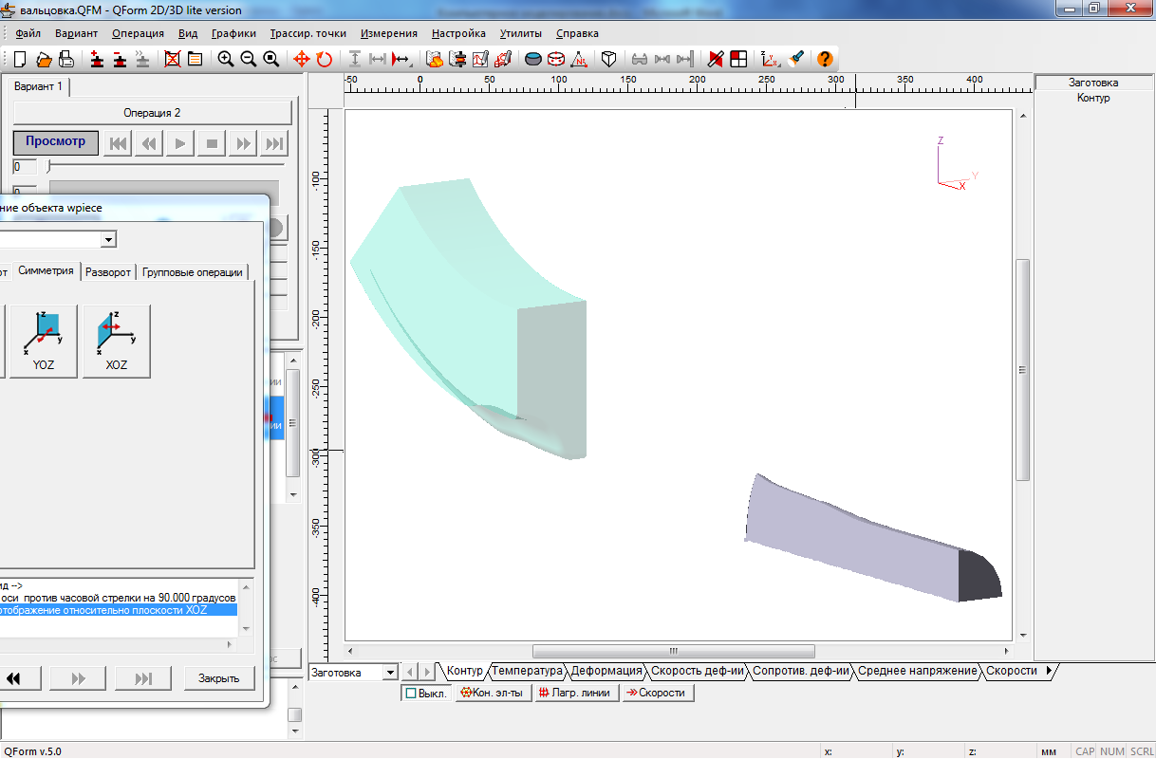Image resolution: width=1156 pixels, height=759 pixels.
Task: Open the combo box in wpiece dialog
Action: click(x=109, y=239)
